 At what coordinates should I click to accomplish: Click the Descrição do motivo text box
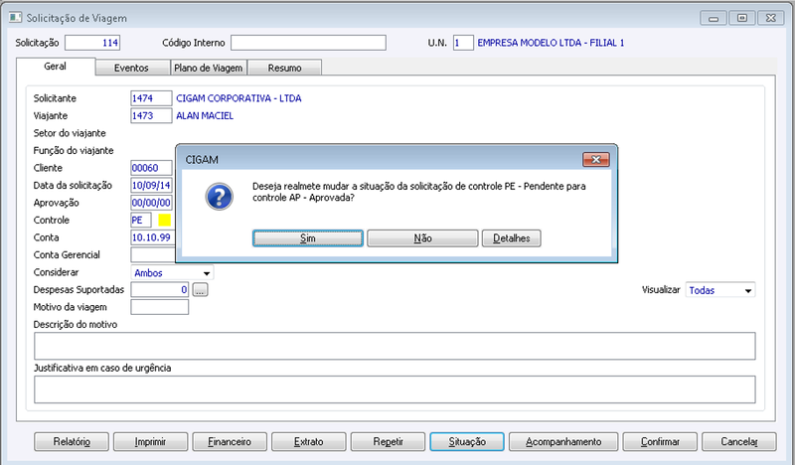point(395,346)
